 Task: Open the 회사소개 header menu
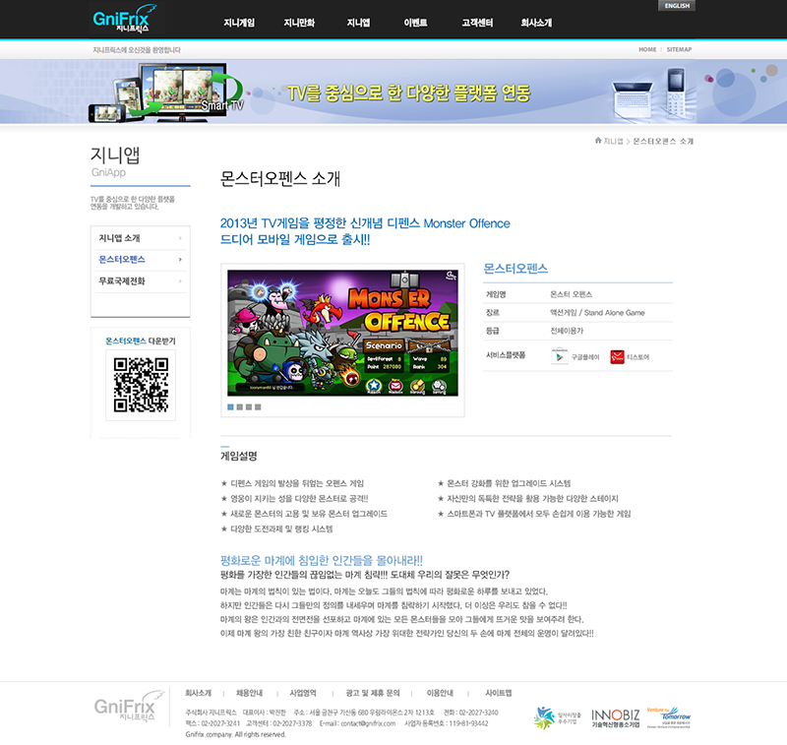click(x=536, y=23)
